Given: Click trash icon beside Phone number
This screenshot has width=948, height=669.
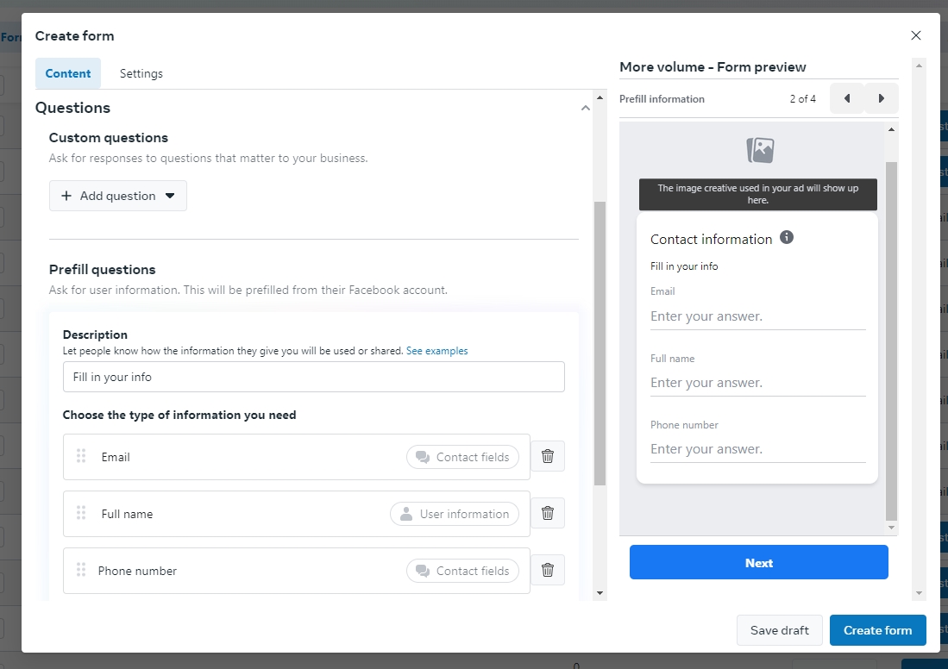Looking at the screenshot, I should click(547, 570).
